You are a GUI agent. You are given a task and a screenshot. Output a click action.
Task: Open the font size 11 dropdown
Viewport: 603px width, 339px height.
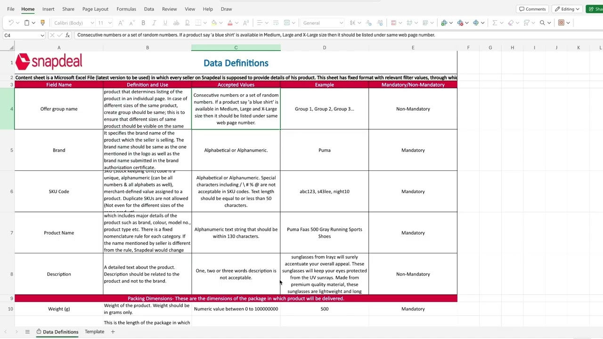point(104,23)
